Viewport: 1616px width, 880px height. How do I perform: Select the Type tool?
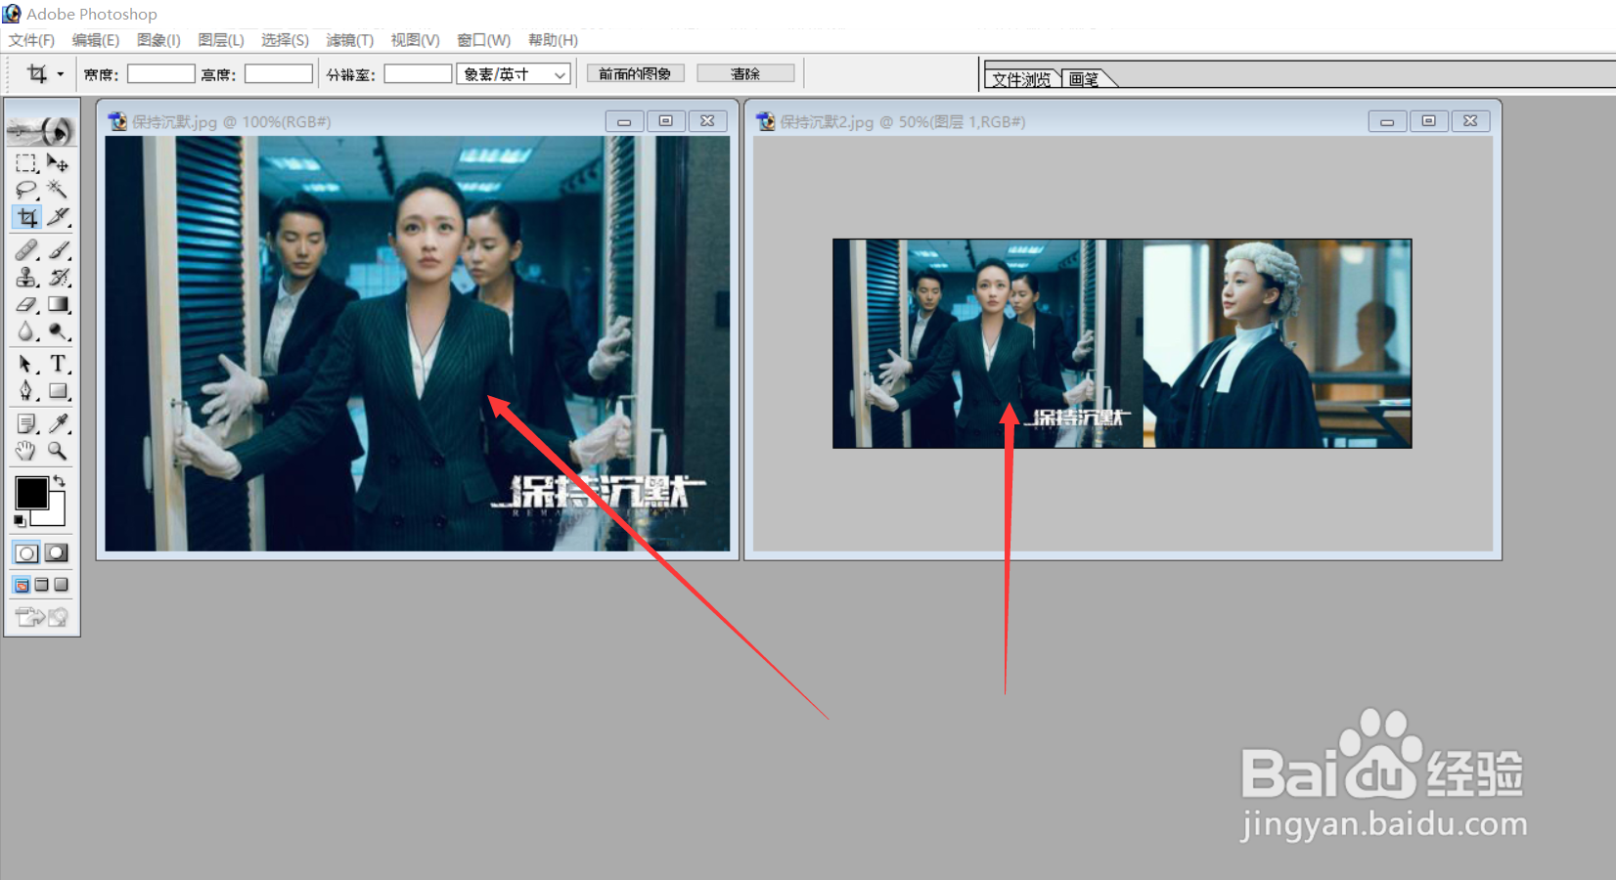pos(58,365)
